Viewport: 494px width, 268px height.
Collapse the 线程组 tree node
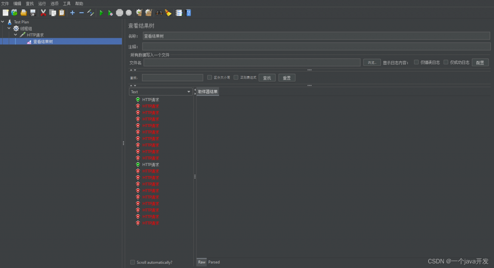[9, 28]
